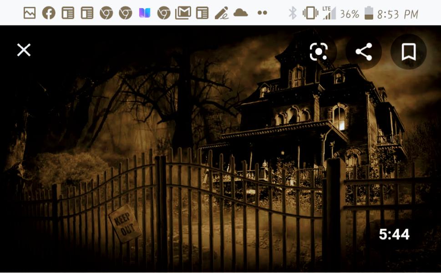Expand the two-dot more notifications indicator
Viewport: 441px width, 273px height.
(262, 13)
